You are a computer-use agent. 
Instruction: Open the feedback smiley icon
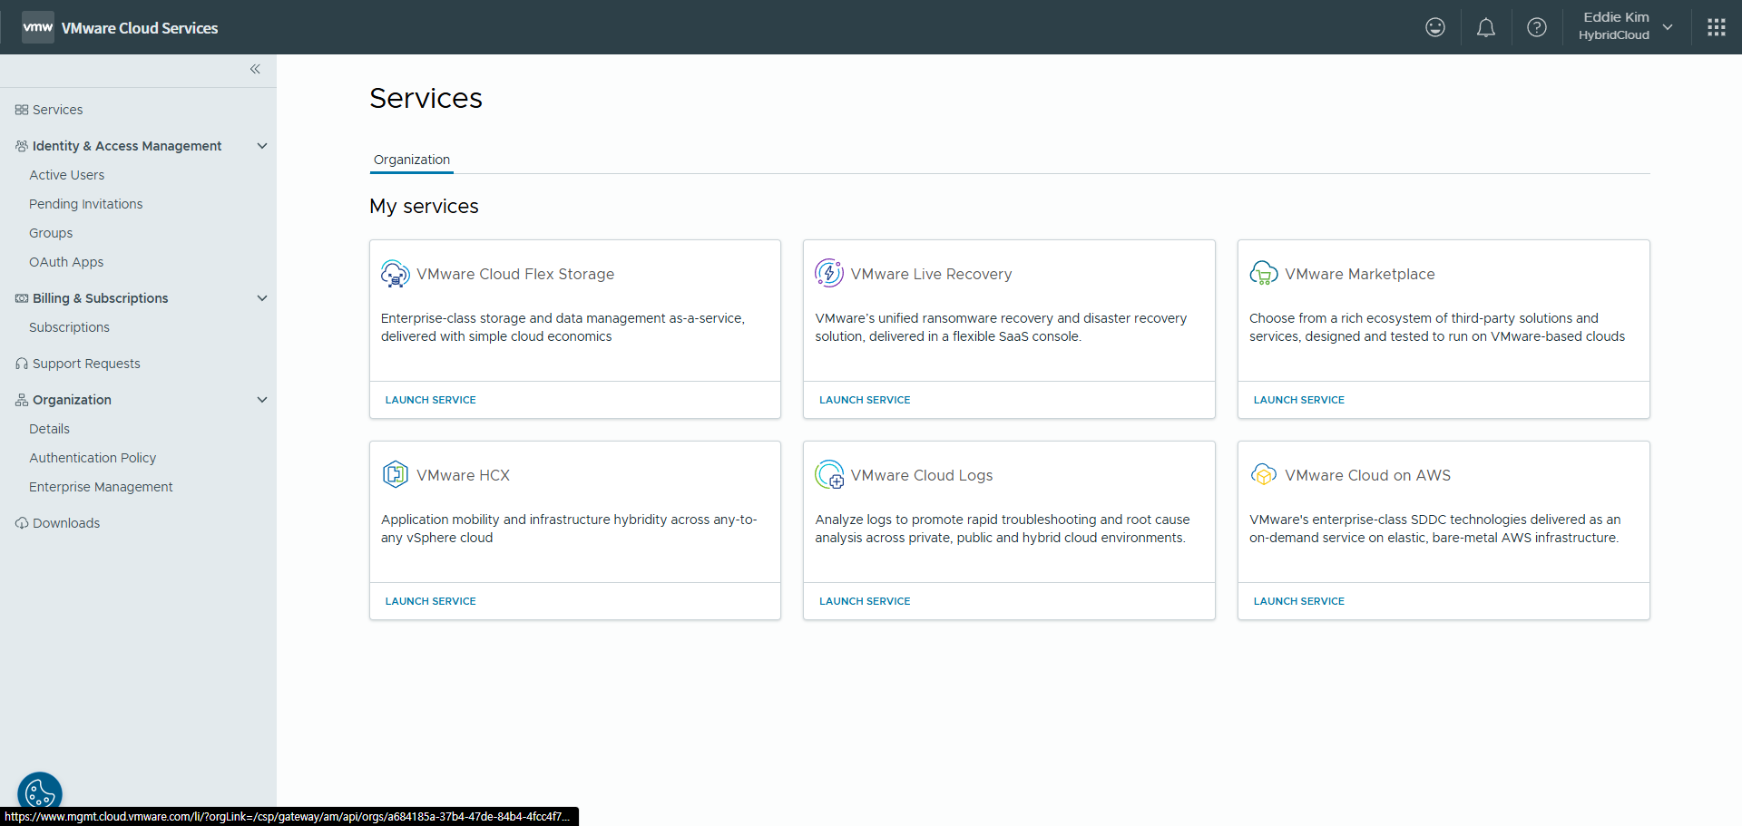[1435, 27]
